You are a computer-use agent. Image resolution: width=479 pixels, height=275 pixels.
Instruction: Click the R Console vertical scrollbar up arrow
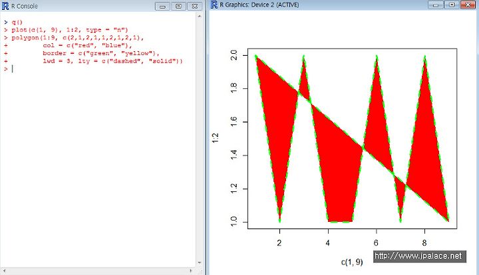coord(200,16)
